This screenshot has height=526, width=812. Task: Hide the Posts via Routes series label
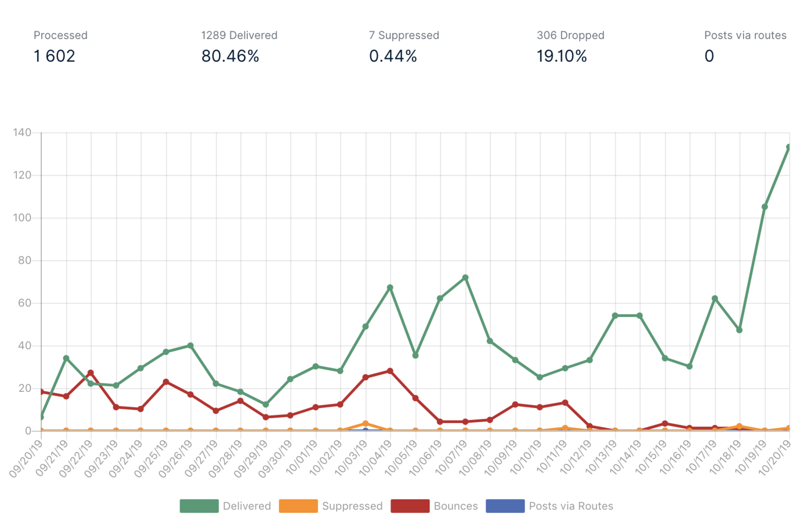(x=571, y=506)
